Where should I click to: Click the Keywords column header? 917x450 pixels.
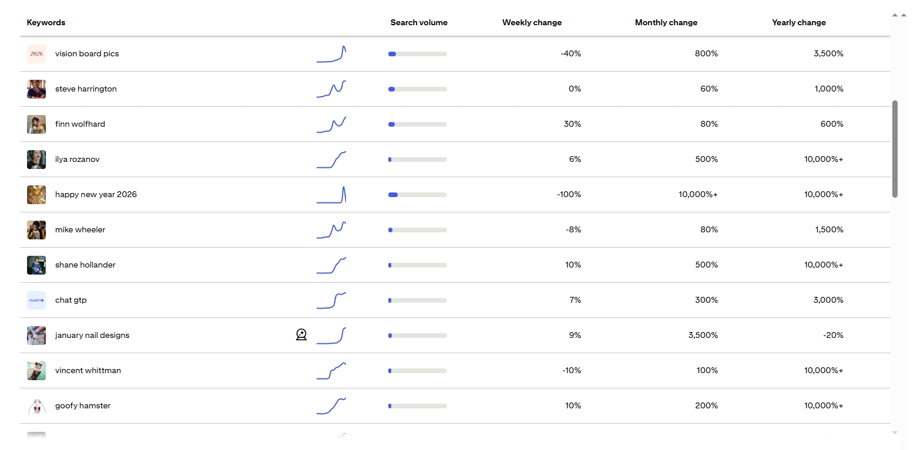point(46,23)
